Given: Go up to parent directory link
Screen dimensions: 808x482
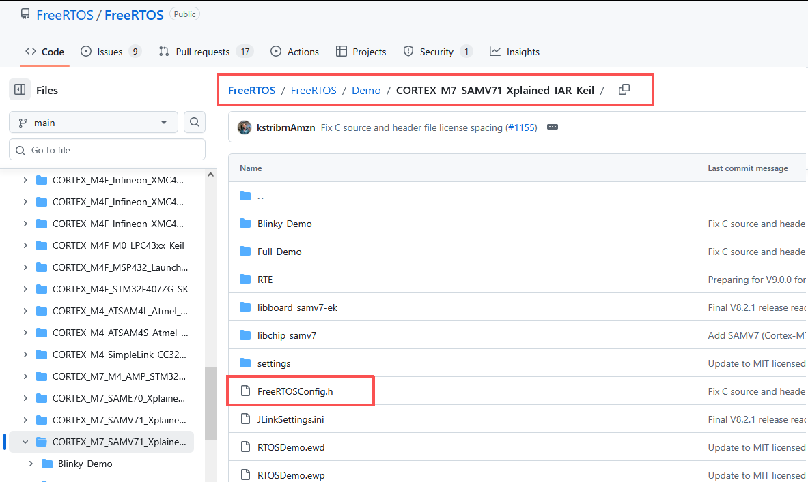Looking at the screenshot, I should click(260, 196).
